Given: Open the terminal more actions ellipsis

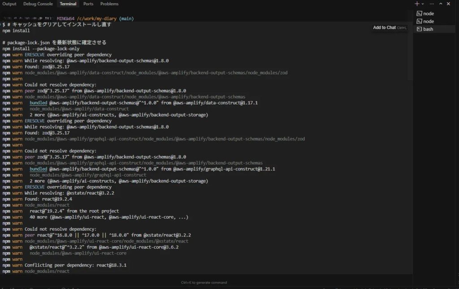Looking at the screenshot, I should click(432, 4).
